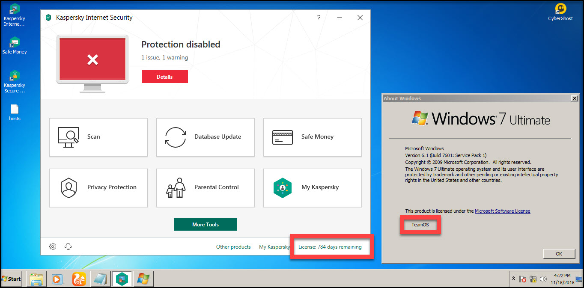Open the volume speaker tray icon
This screenshot has height=288, width=584.
[543, 279]
